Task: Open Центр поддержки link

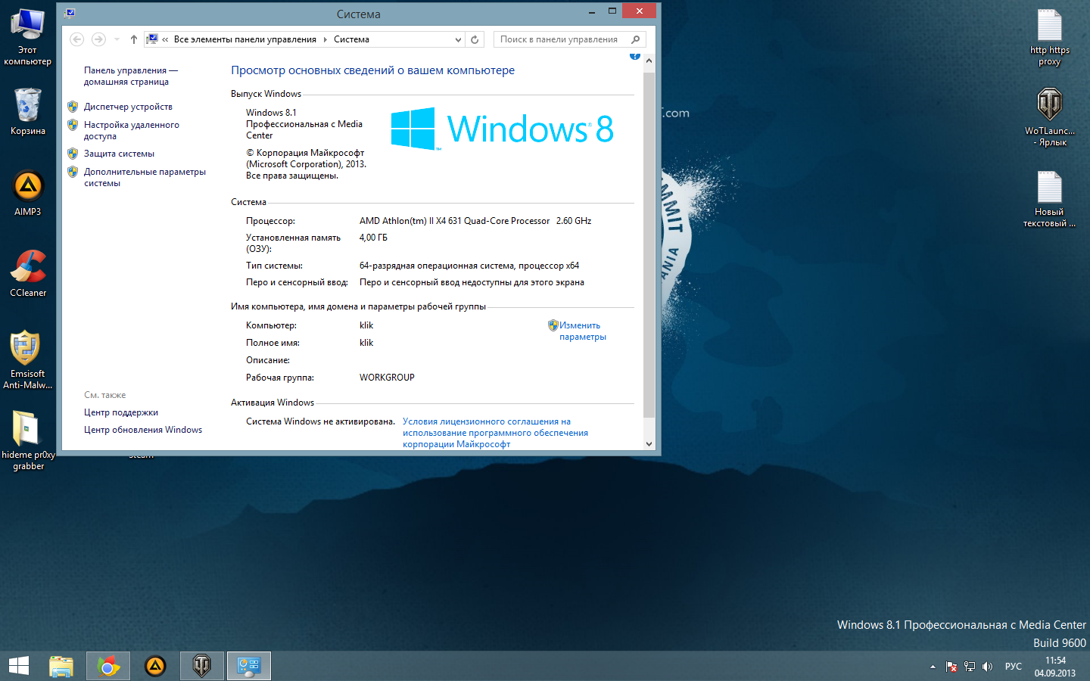Action: (x=121, y=412)
